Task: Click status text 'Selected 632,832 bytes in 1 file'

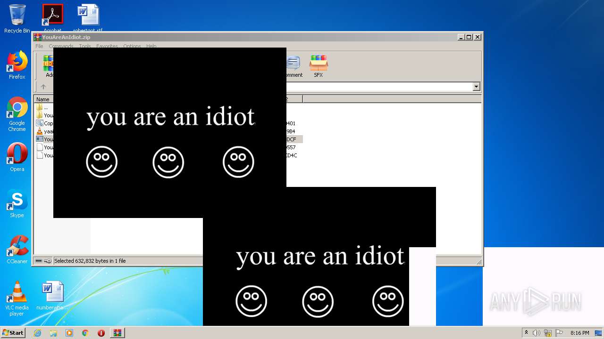Action: (x=90, y=261)
